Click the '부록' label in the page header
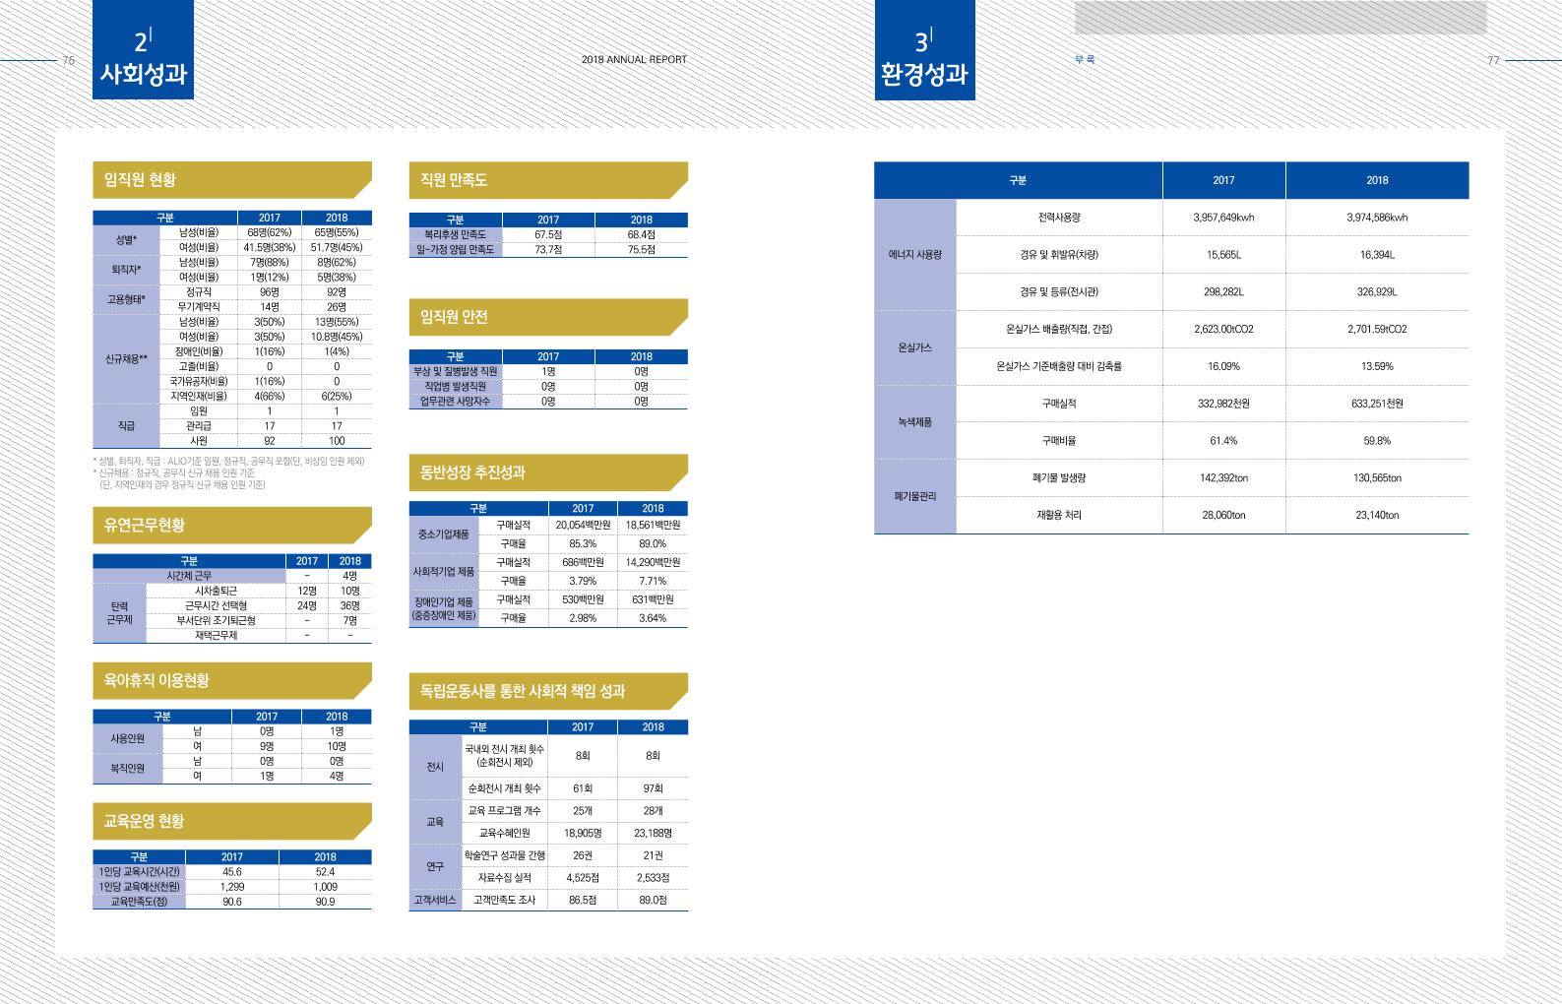1562x1004 pixels. (x=1085, y=60)
